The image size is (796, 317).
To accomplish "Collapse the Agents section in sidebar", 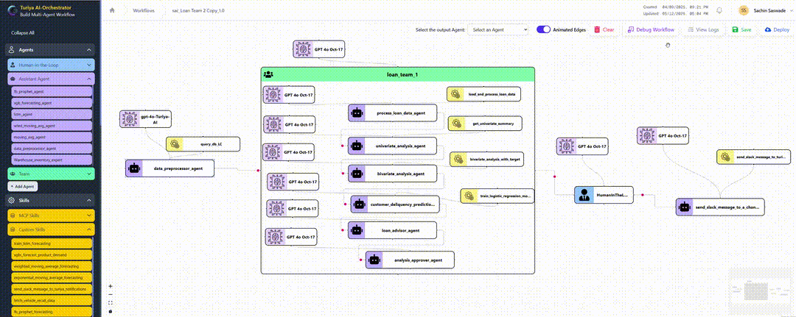I will point(89,50).
